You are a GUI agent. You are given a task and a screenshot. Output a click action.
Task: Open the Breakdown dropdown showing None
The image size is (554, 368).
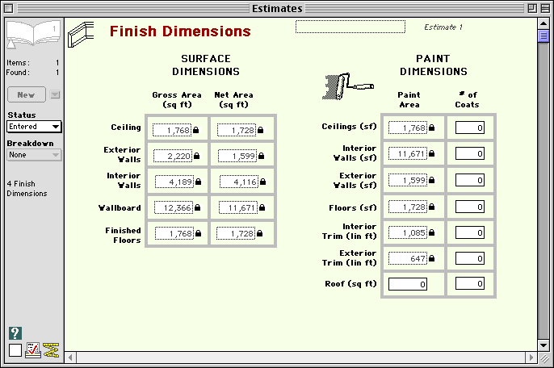point(34,154)
